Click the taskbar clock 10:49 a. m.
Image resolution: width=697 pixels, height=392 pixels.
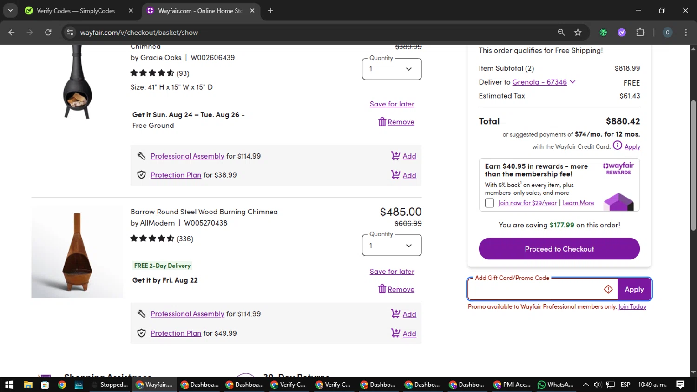[652, 385]
